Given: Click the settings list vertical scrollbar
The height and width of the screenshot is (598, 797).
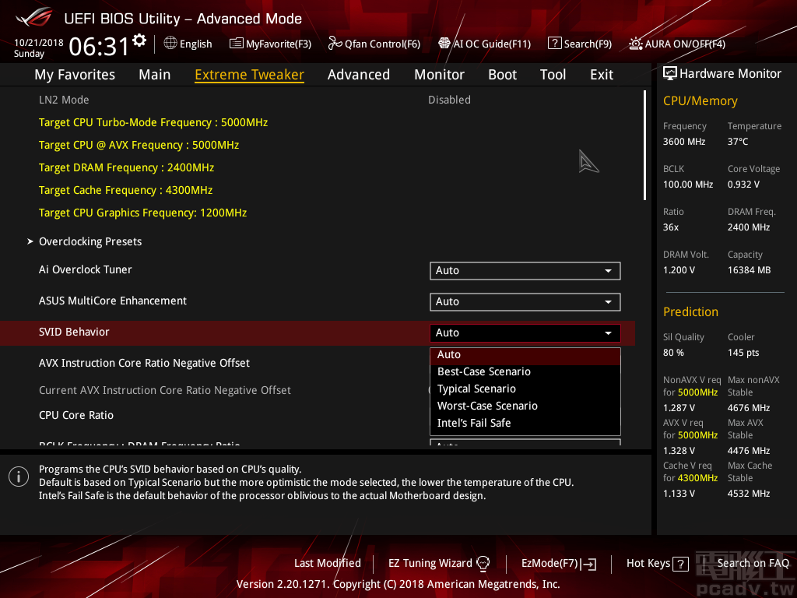Looking at the screenshot, I should coord(644,146).
